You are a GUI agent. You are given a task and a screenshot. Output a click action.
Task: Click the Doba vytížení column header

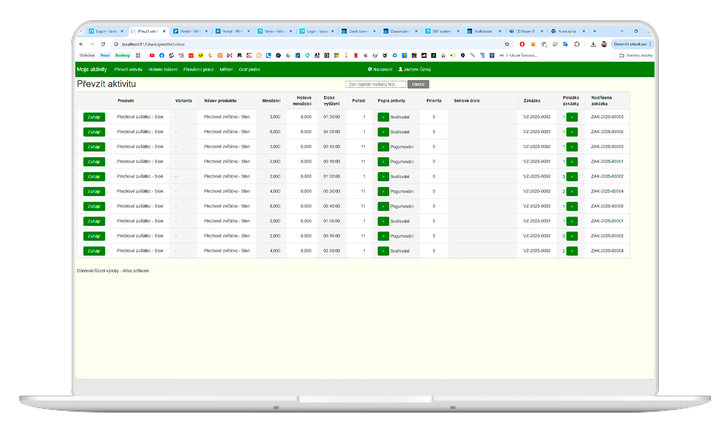pos(332,101)
